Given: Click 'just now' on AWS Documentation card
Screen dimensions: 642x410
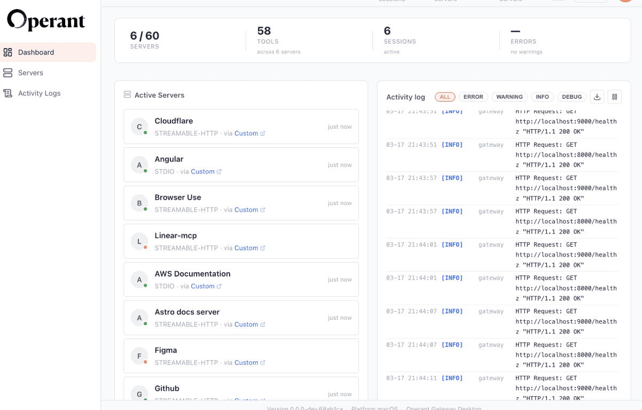Looking at the screenshot, I should pyautogui.click(x=340, y=280).
